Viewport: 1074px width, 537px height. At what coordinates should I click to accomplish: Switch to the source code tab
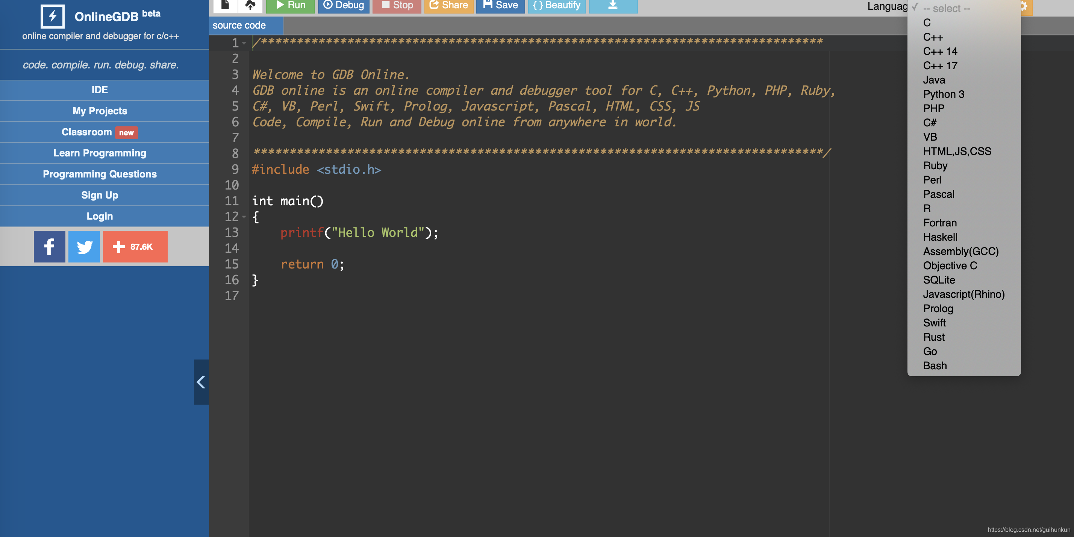(239, 26)
